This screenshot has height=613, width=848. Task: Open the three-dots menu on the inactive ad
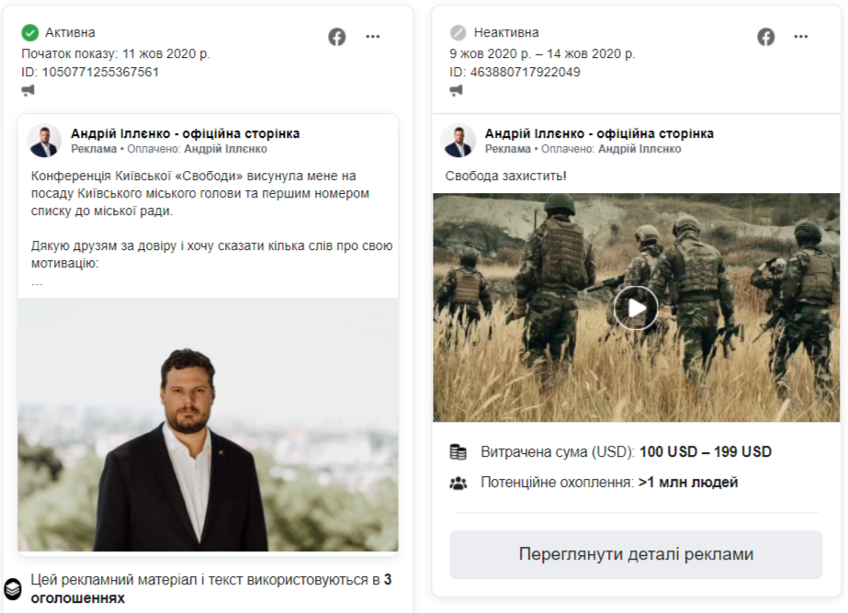pyautogui.click(x=801, y=37)
